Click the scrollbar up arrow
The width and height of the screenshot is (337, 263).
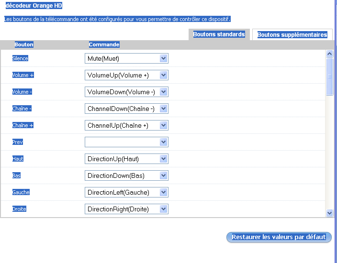coord(329,54)
